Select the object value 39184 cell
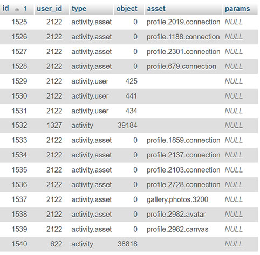 [127, 126]
